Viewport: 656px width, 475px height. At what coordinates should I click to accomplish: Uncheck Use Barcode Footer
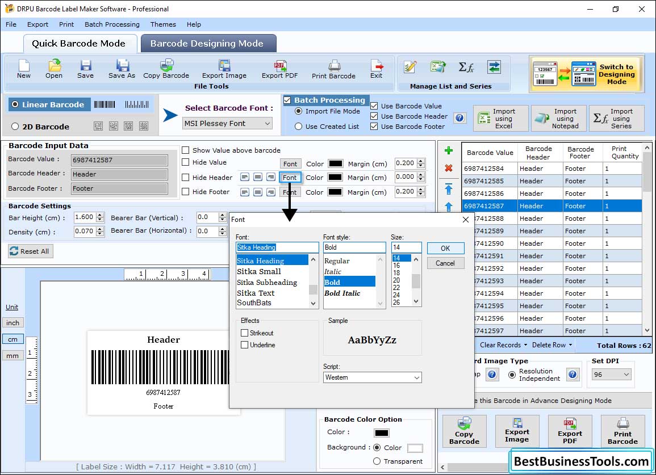pos(374,127)
